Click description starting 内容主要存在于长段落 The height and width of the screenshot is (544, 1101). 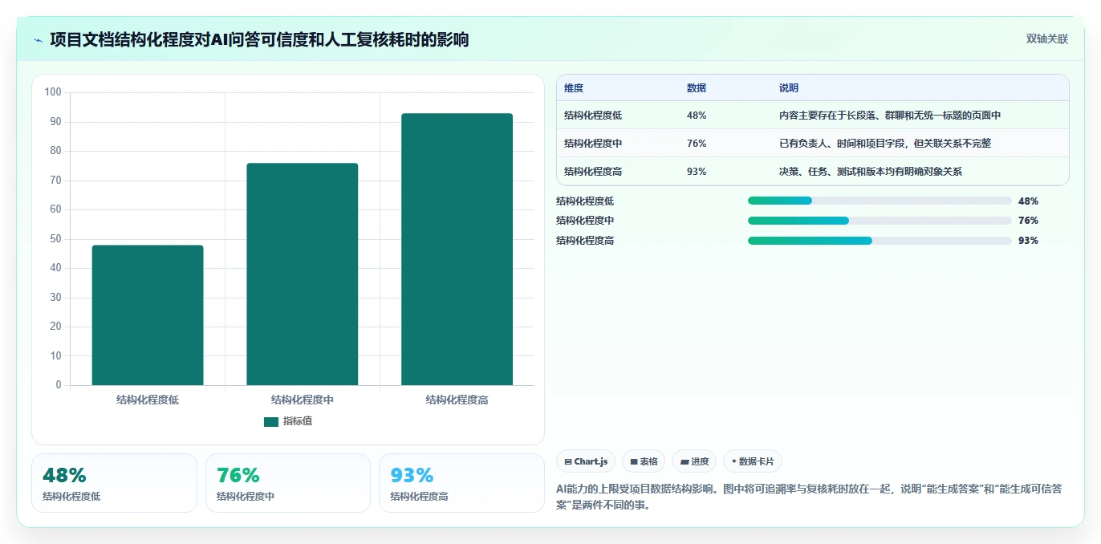click(890, 116)
